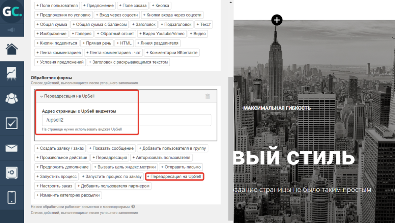This screenshot has width=395, height=223.
Task: Add Комментарии ВКонтакте element
Action: pyautogui.click(x=172, y=53)
